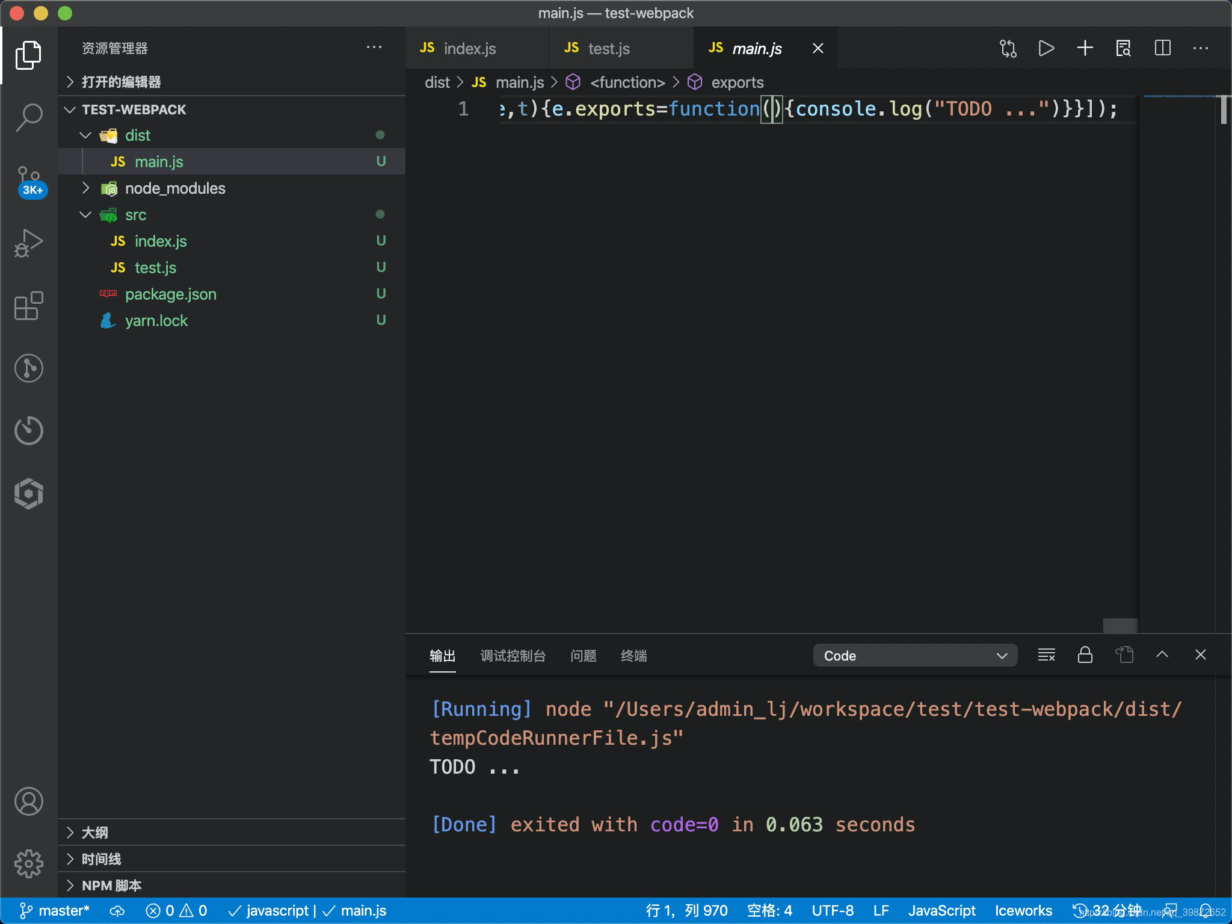Image resolution: width=1232 pixels, height=924 pixels.
Task: Open editor More Actions ellipsis
Action: [x=1201, y=48]
